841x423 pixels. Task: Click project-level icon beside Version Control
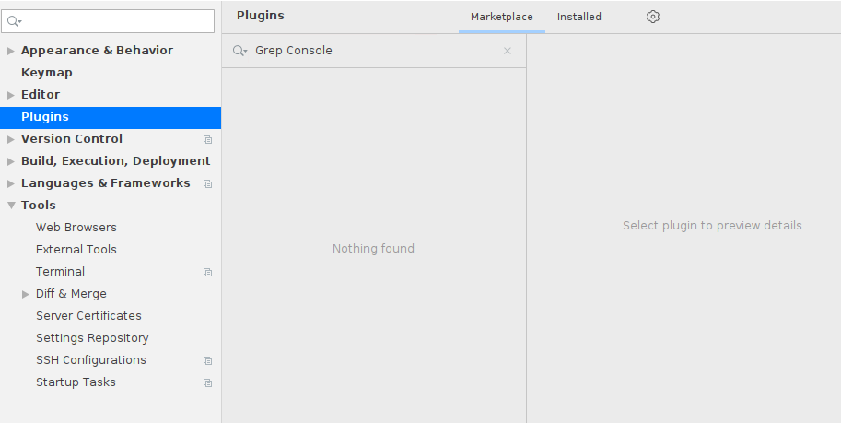pos(207,139)
